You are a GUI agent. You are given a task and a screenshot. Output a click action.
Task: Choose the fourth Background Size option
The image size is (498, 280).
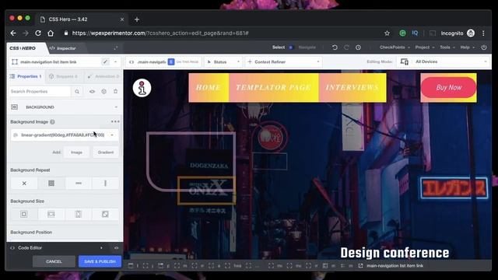point(105,215)
